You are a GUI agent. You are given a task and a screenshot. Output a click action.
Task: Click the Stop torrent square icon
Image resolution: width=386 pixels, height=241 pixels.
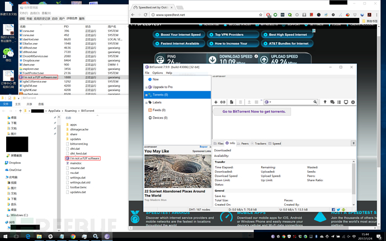pyautogui.click(x=256, y=102)
